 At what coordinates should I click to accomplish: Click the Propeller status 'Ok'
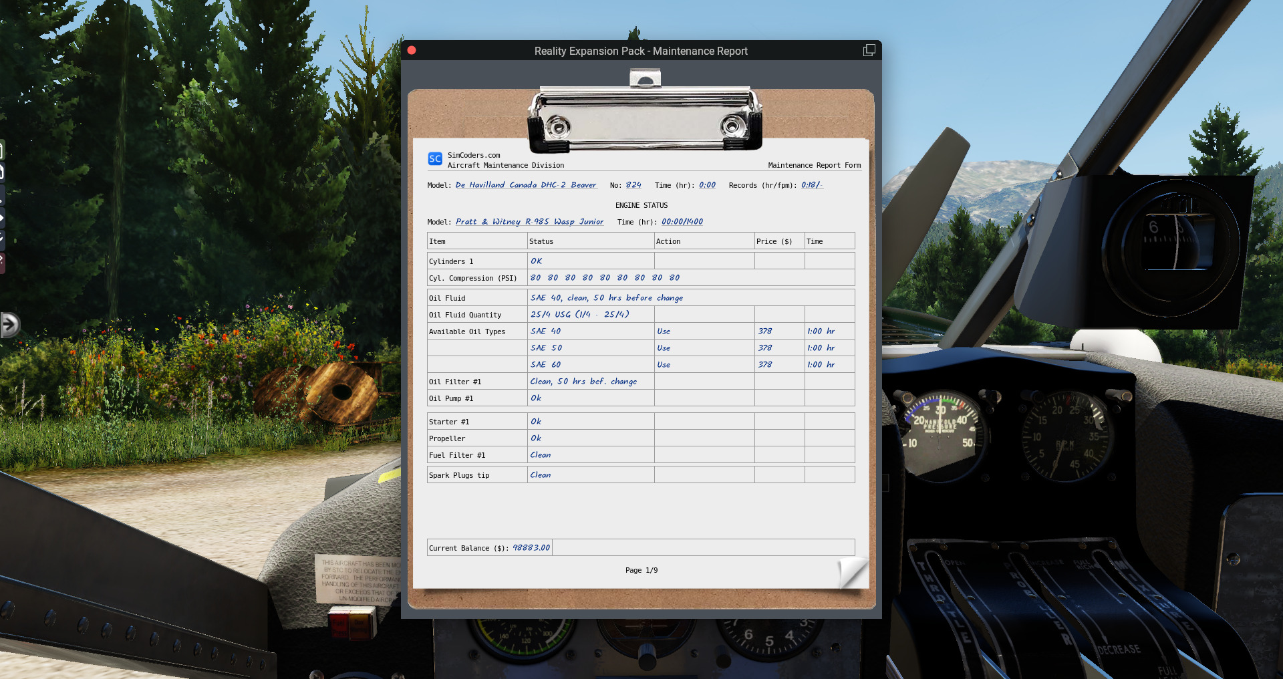click(536, 438)
